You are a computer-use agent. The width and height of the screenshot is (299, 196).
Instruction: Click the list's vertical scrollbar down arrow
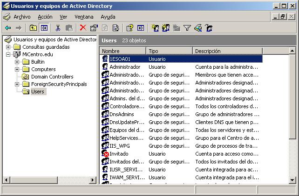[x=292, y=181]
